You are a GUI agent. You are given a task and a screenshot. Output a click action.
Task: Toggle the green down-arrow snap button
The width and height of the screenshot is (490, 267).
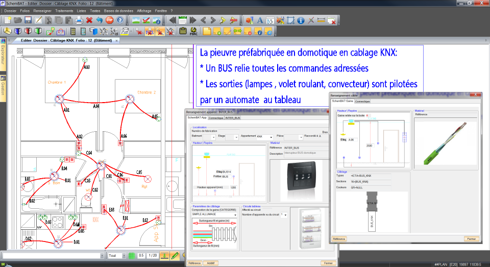click(x=164, y=256)
